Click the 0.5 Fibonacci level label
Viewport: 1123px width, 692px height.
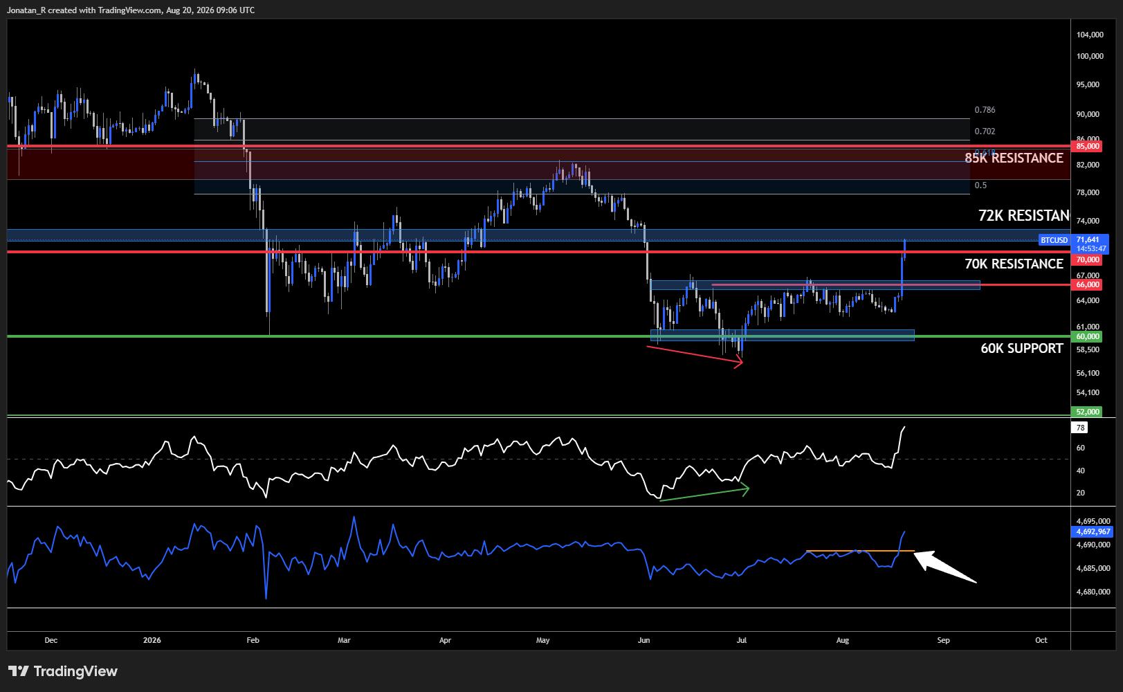980,185
